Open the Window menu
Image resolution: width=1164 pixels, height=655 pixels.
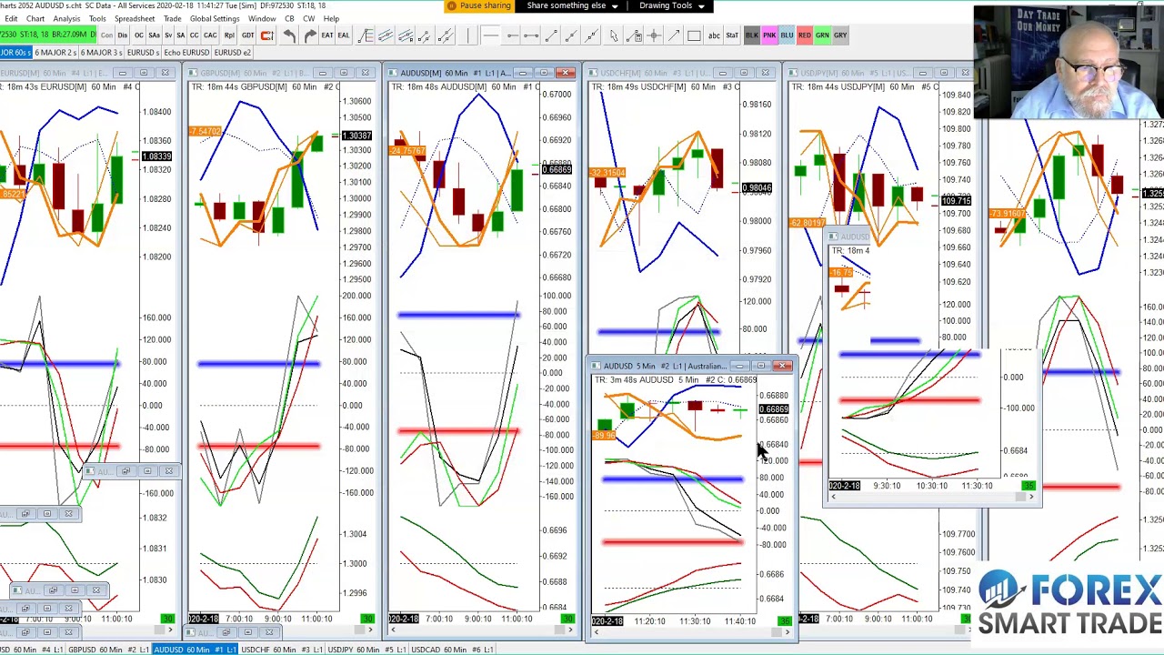click(x=262, y=18)
